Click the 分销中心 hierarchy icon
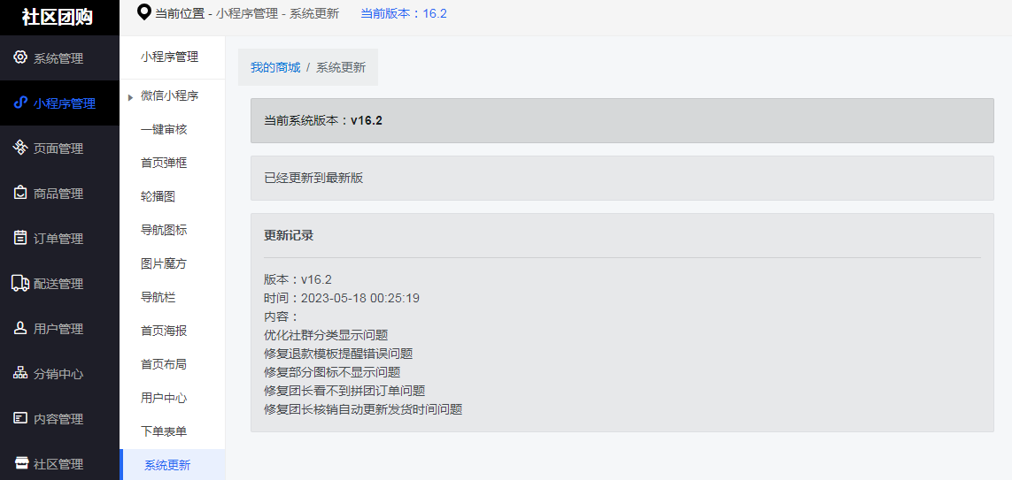 tap(20, 373)
